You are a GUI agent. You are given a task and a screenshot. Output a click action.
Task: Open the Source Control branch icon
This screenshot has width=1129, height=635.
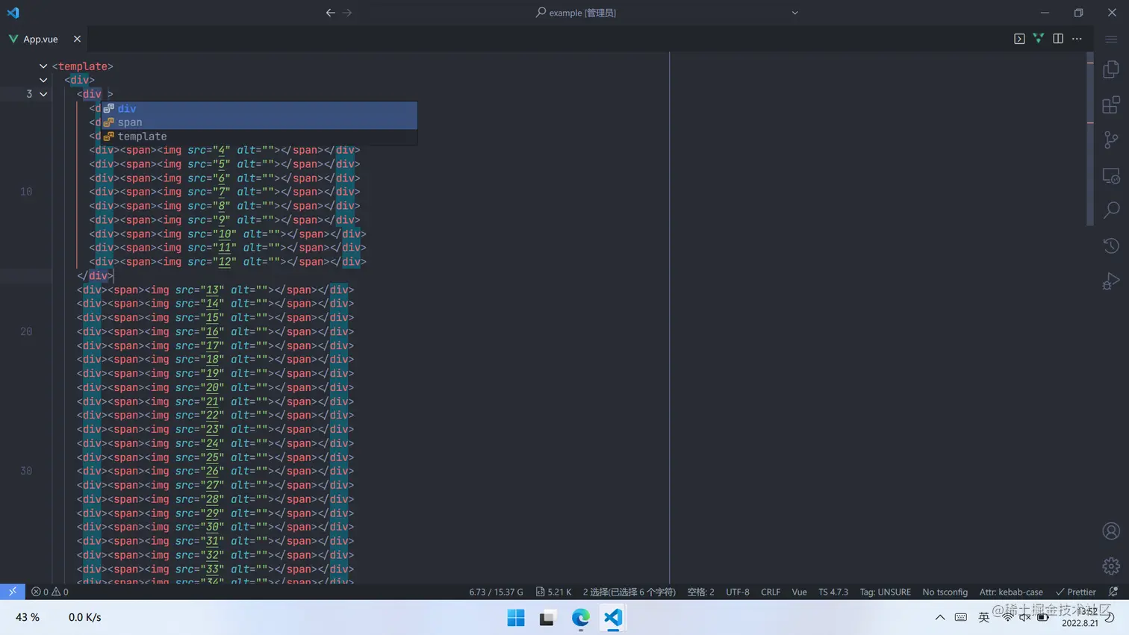tap(1111, 140)
